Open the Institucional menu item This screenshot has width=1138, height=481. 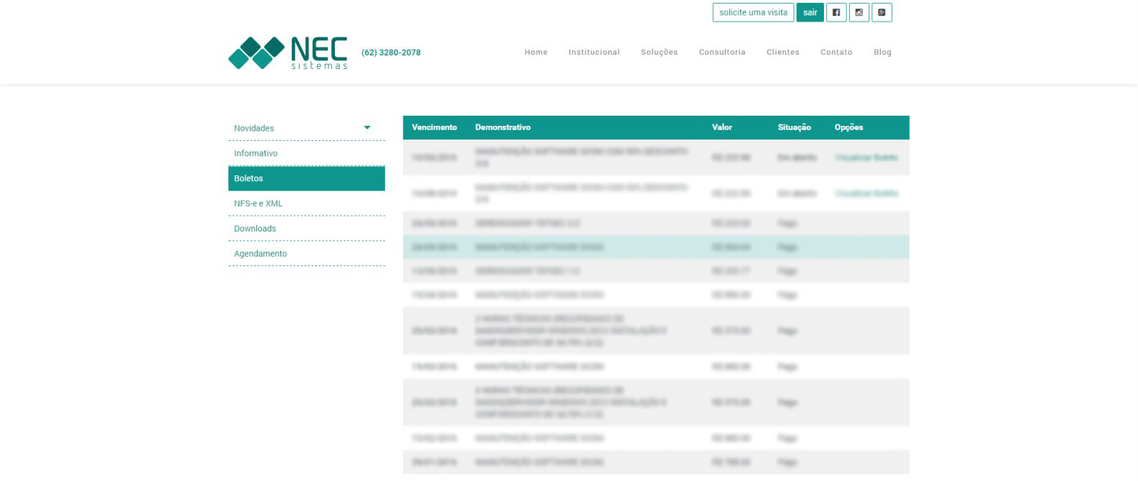(x=593, y=52)
